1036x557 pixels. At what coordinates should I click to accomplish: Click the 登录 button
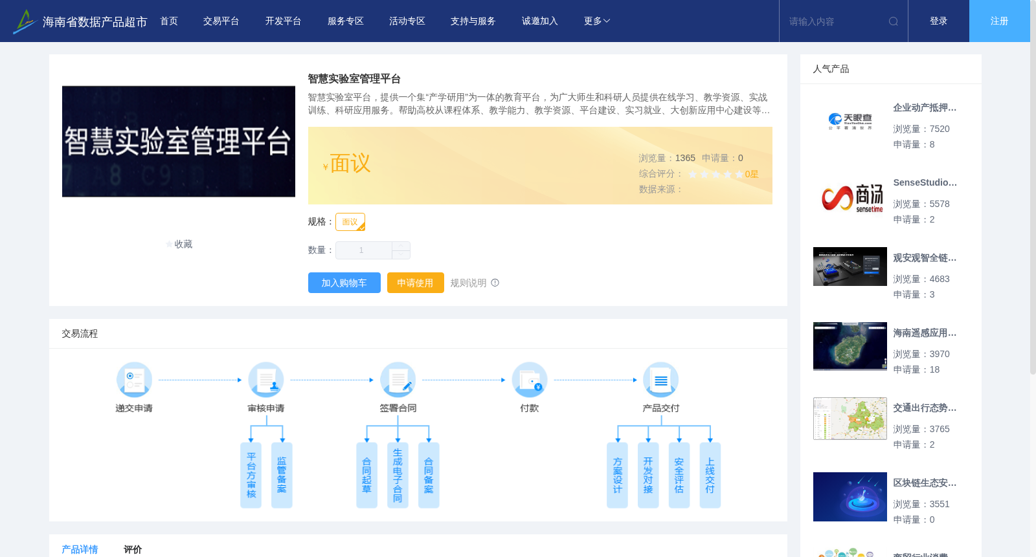(x=939, y=21)
